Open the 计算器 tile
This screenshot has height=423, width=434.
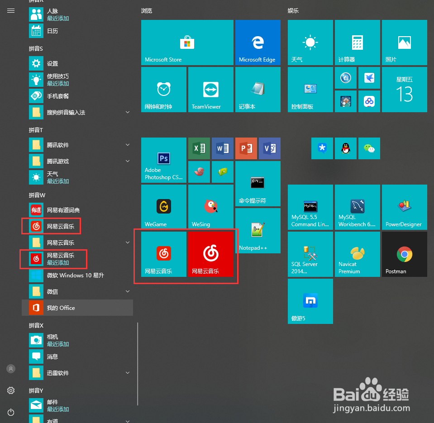click(358, 43)
